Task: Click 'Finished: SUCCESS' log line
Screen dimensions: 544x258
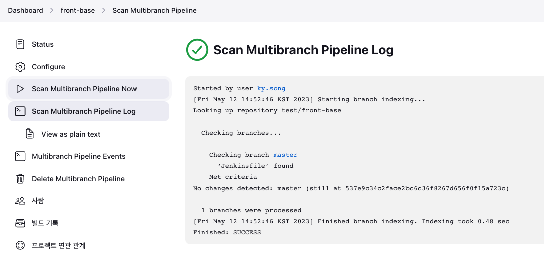Action: click(x=227, y=232)
